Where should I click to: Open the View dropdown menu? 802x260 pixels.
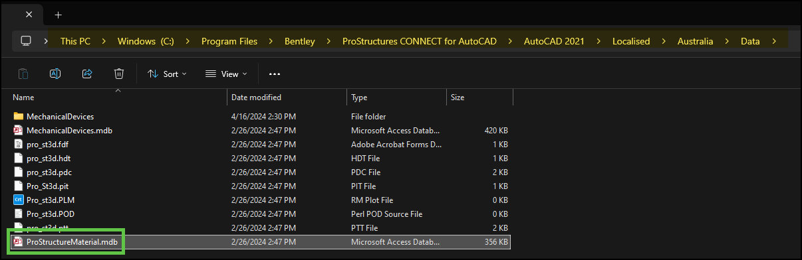(226, 74)
